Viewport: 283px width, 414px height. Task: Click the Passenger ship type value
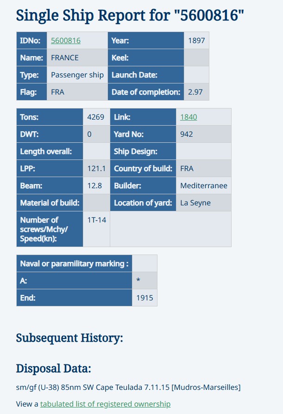pos(77,75)
